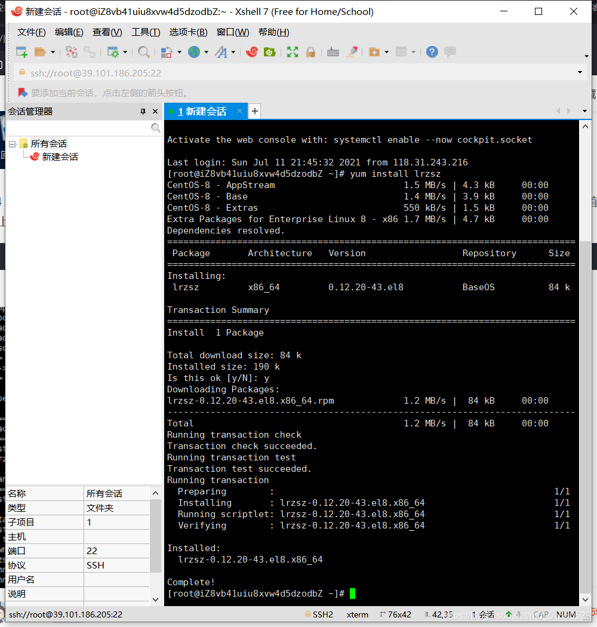
Task: Select 新建会话 in session tree
Action: coord(60,156)
